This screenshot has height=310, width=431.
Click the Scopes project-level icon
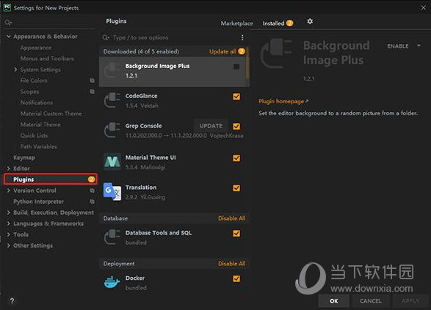92,92
